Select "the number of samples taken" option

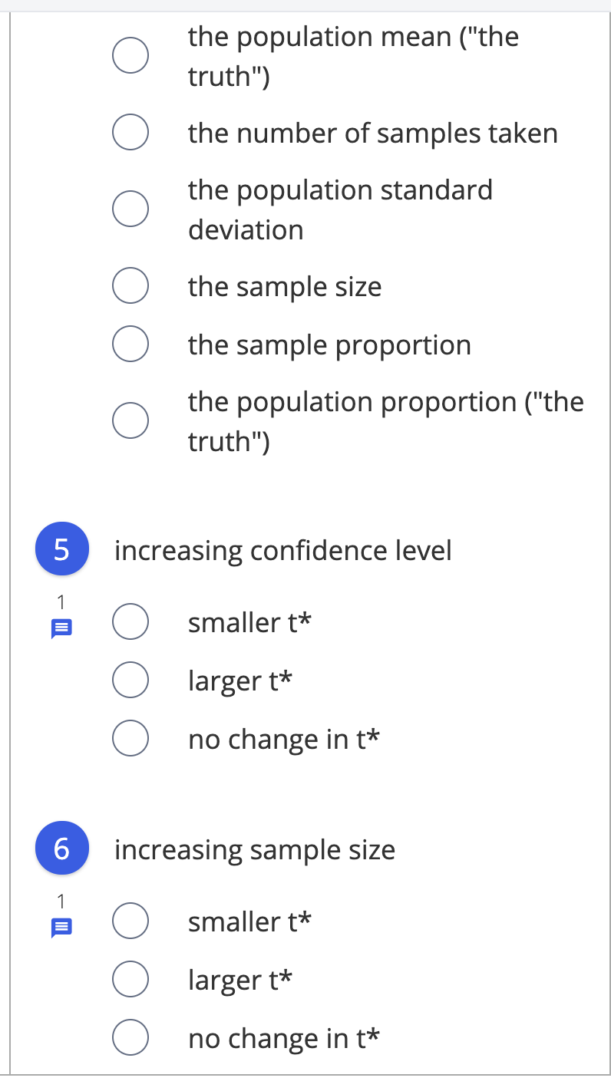pyautogui.click(x=130, y=131)
